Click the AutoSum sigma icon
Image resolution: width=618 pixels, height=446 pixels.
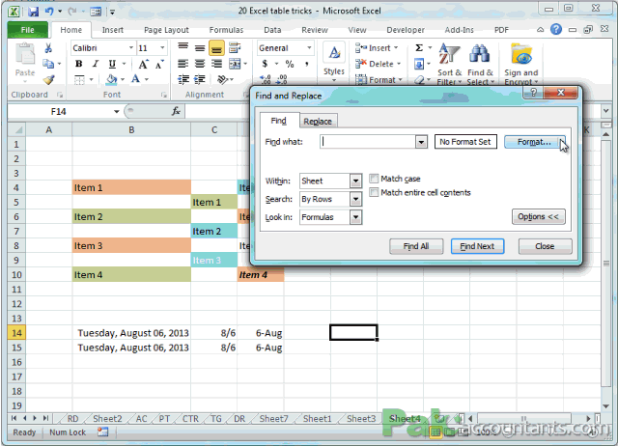pos(419,48)
